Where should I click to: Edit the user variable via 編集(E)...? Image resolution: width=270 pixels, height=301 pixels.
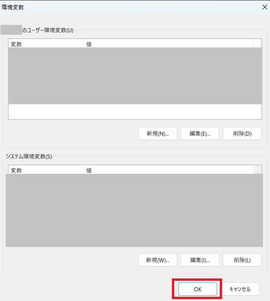pos(200,133)
